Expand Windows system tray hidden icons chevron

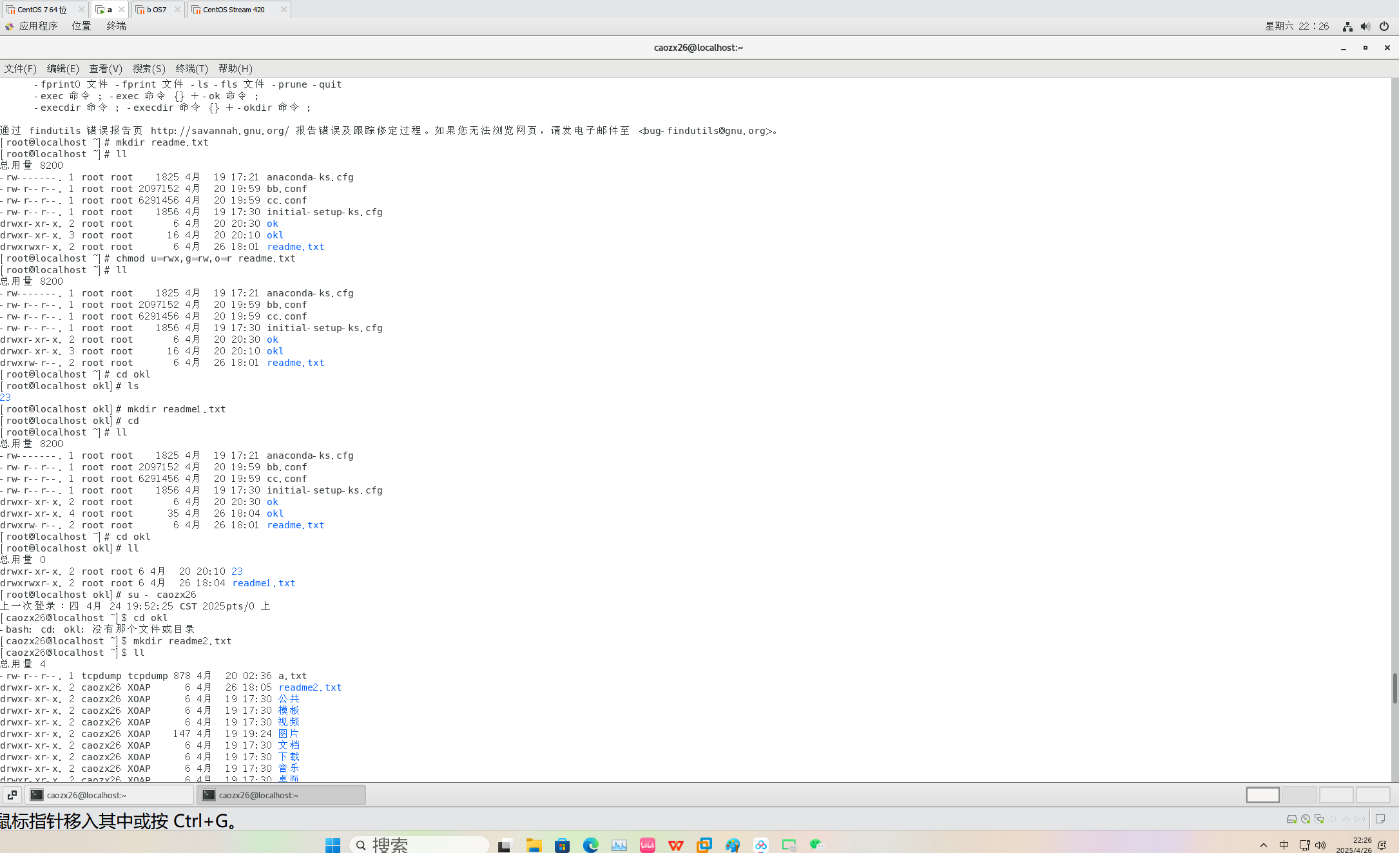1263,845
